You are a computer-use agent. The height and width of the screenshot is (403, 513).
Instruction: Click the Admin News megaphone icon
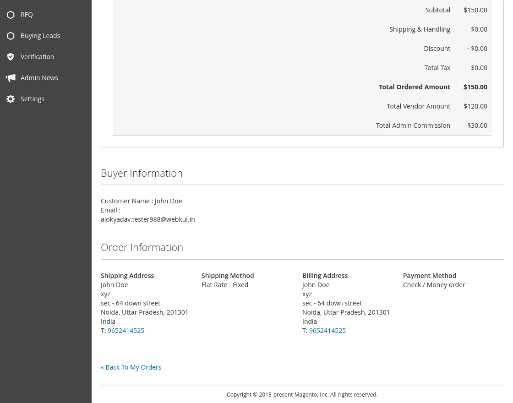[11, 78]
